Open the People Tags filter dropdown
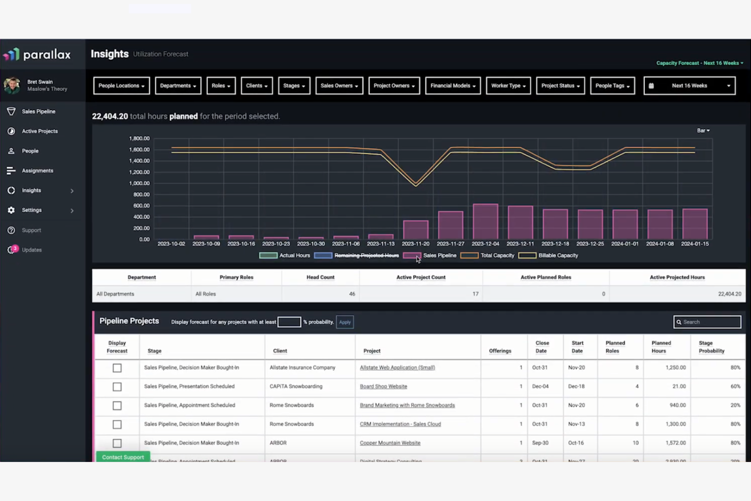Screen dimensions: 751x501 coord(612,86)
